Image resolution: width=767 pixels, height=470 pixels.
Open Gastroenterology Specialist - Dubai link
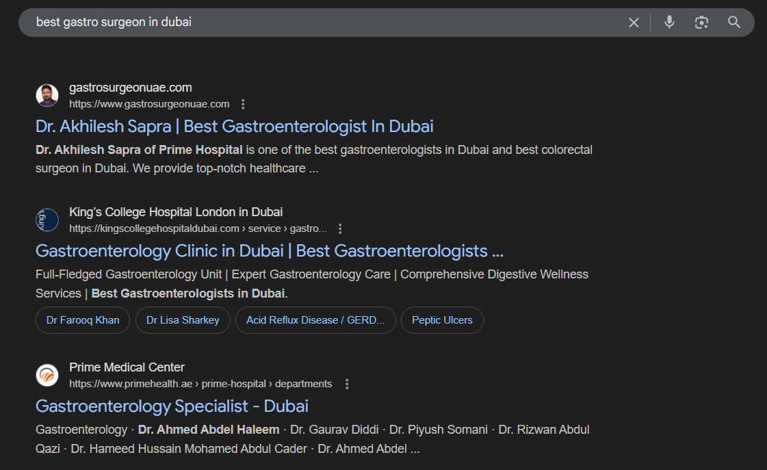point(172,406)
